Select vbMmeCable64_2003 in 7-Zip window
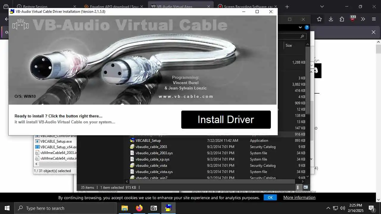Screen dimensions: 381x214 (56, 153)
